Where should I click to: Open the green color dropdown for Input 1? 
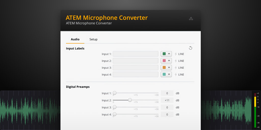coord(166,54)
